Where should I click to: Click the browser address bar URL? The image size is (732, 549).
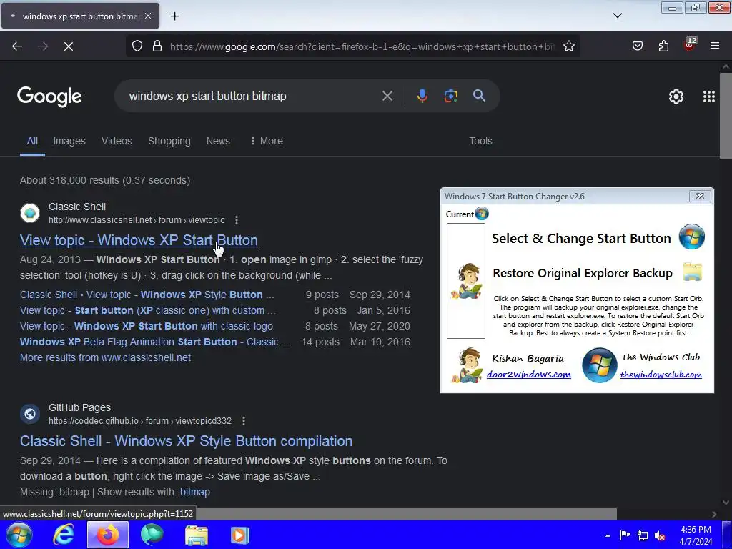point(362,46)
